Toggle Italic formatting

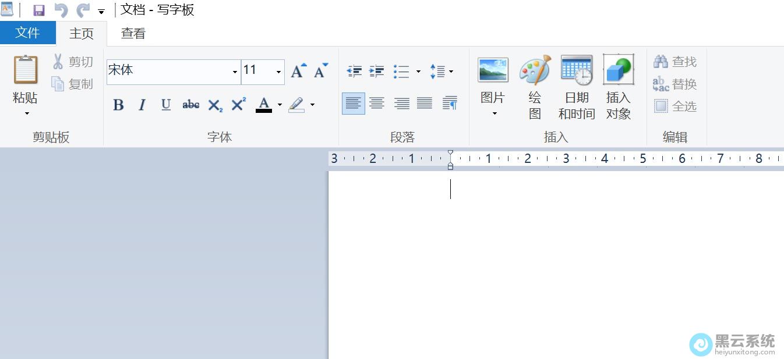(142, 105)
